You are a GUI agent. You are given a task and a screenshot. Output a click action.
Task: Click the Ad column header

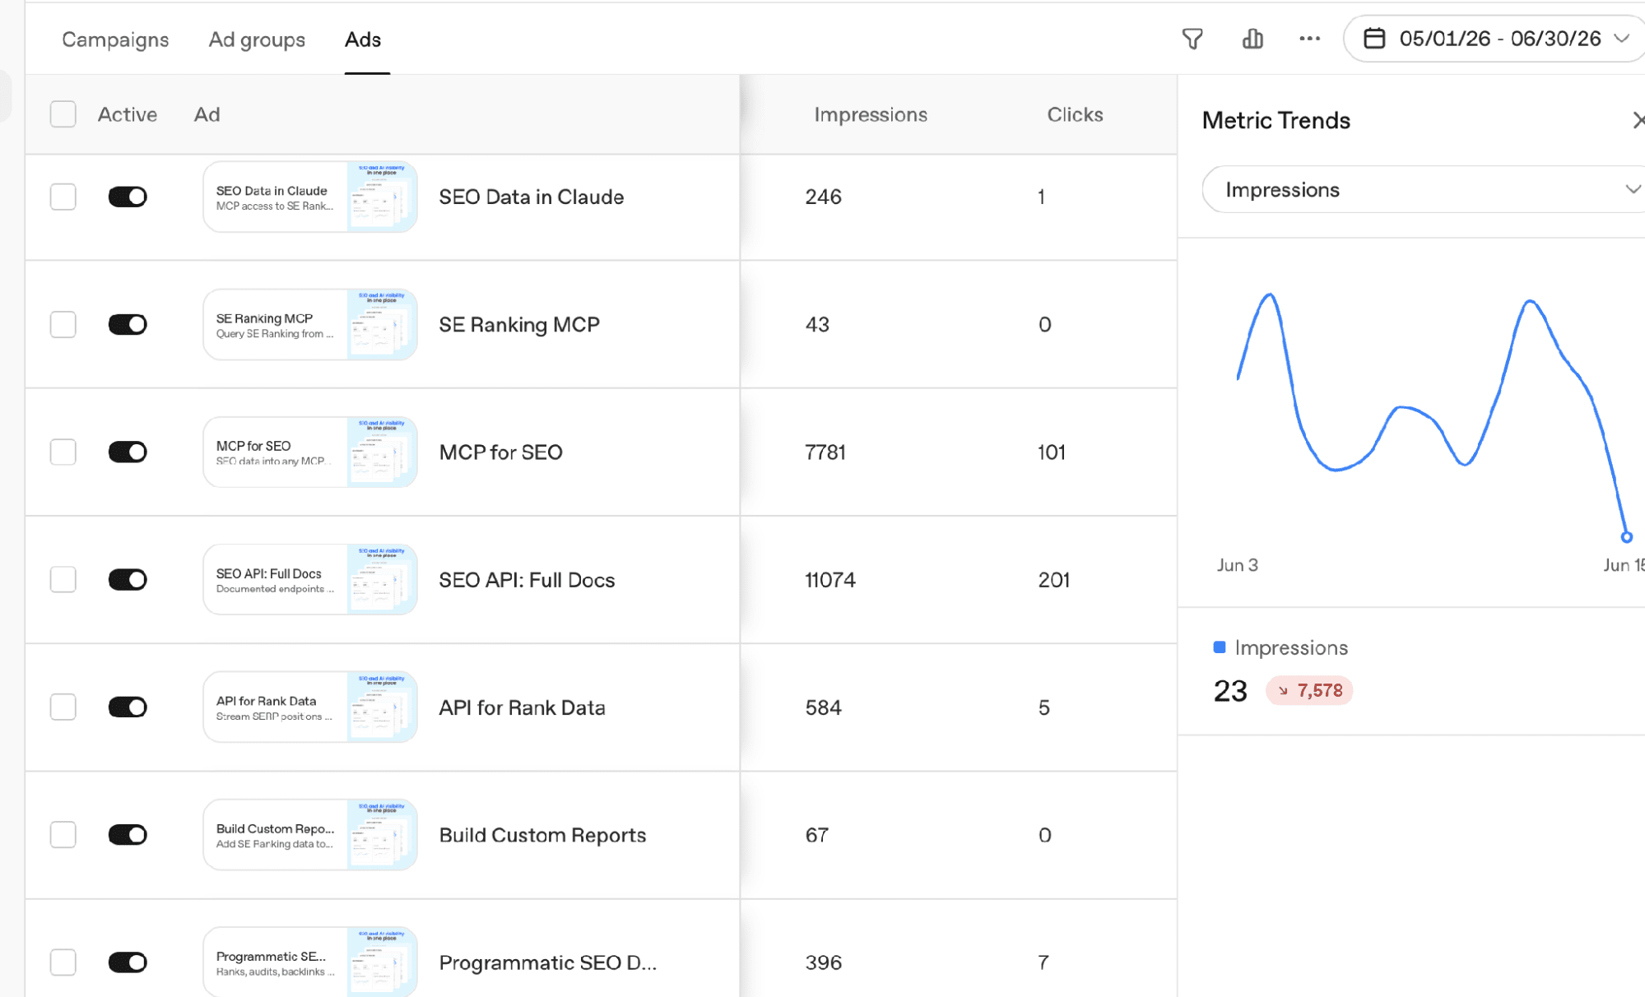tap(207, 114)
